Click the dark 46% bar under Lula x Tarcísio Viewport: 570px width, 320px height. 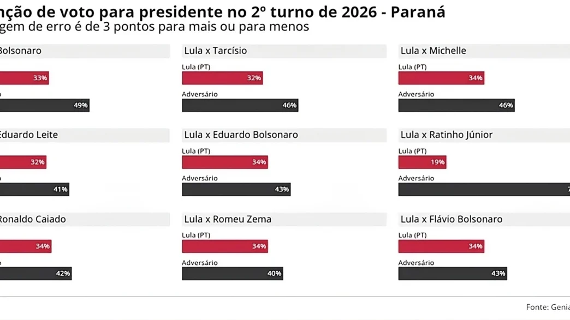[x=240, y=105]
